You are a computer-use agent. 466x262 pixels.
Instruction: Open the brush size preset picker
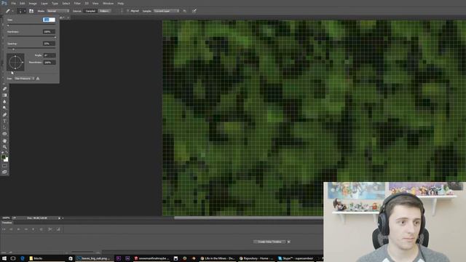tap(22, 11)
